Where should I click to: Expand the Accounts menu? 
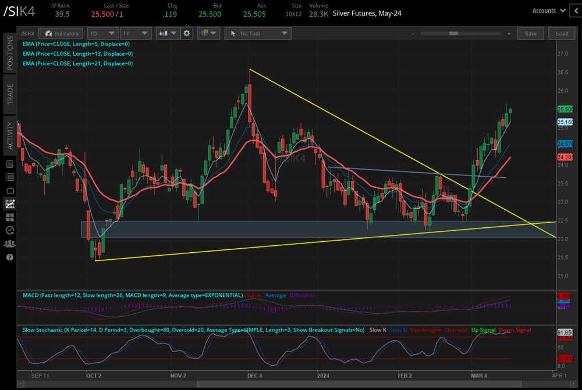(548, 10)
